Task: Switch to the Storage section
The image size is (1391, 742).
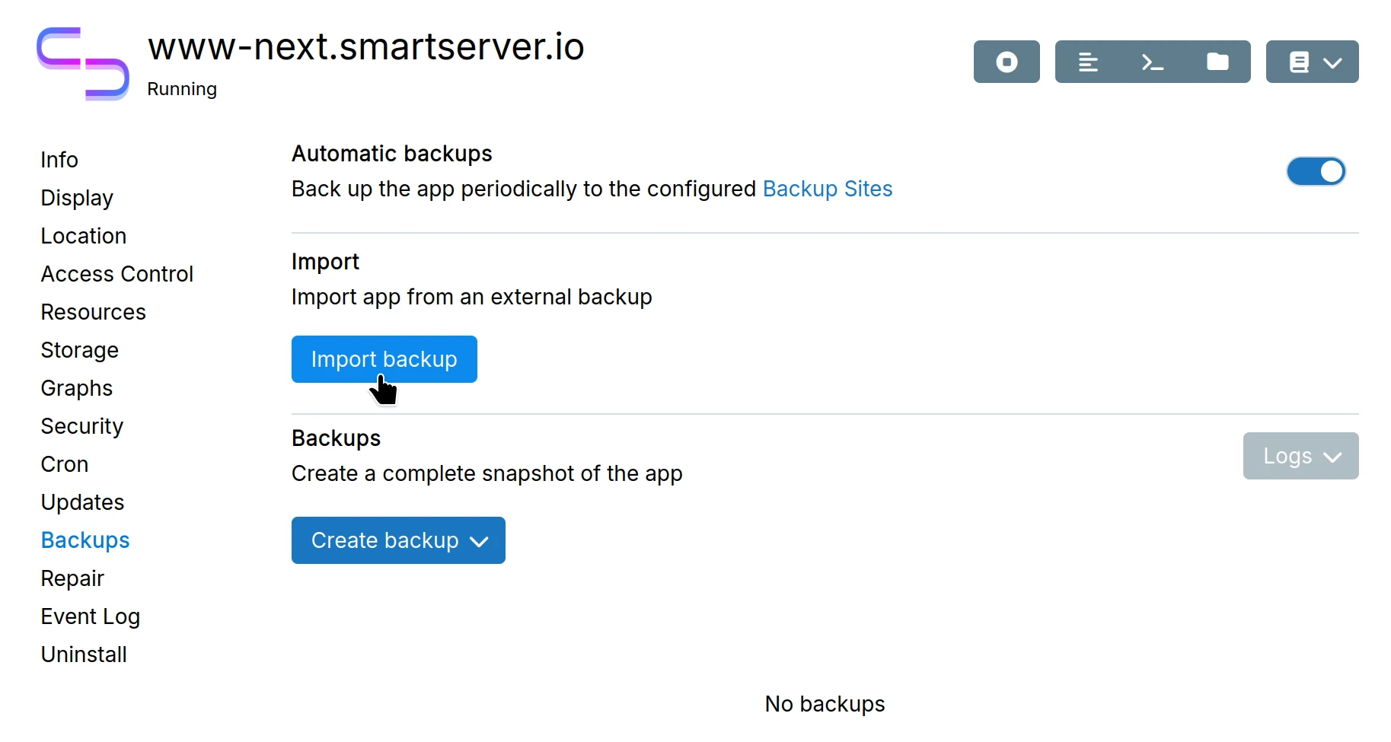Action: 80,350
